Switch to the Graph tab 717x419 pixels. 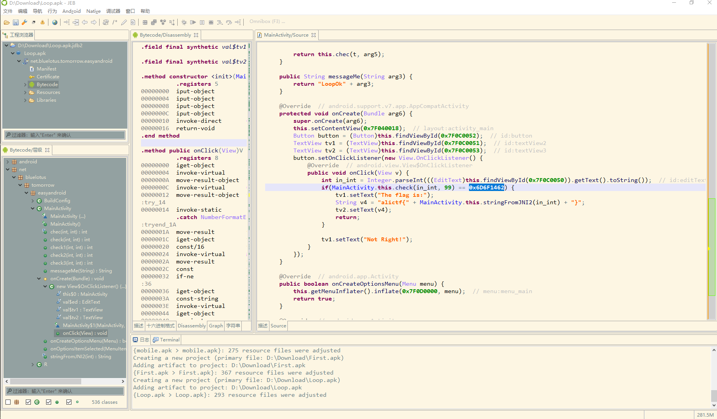(x=216, y=325)
